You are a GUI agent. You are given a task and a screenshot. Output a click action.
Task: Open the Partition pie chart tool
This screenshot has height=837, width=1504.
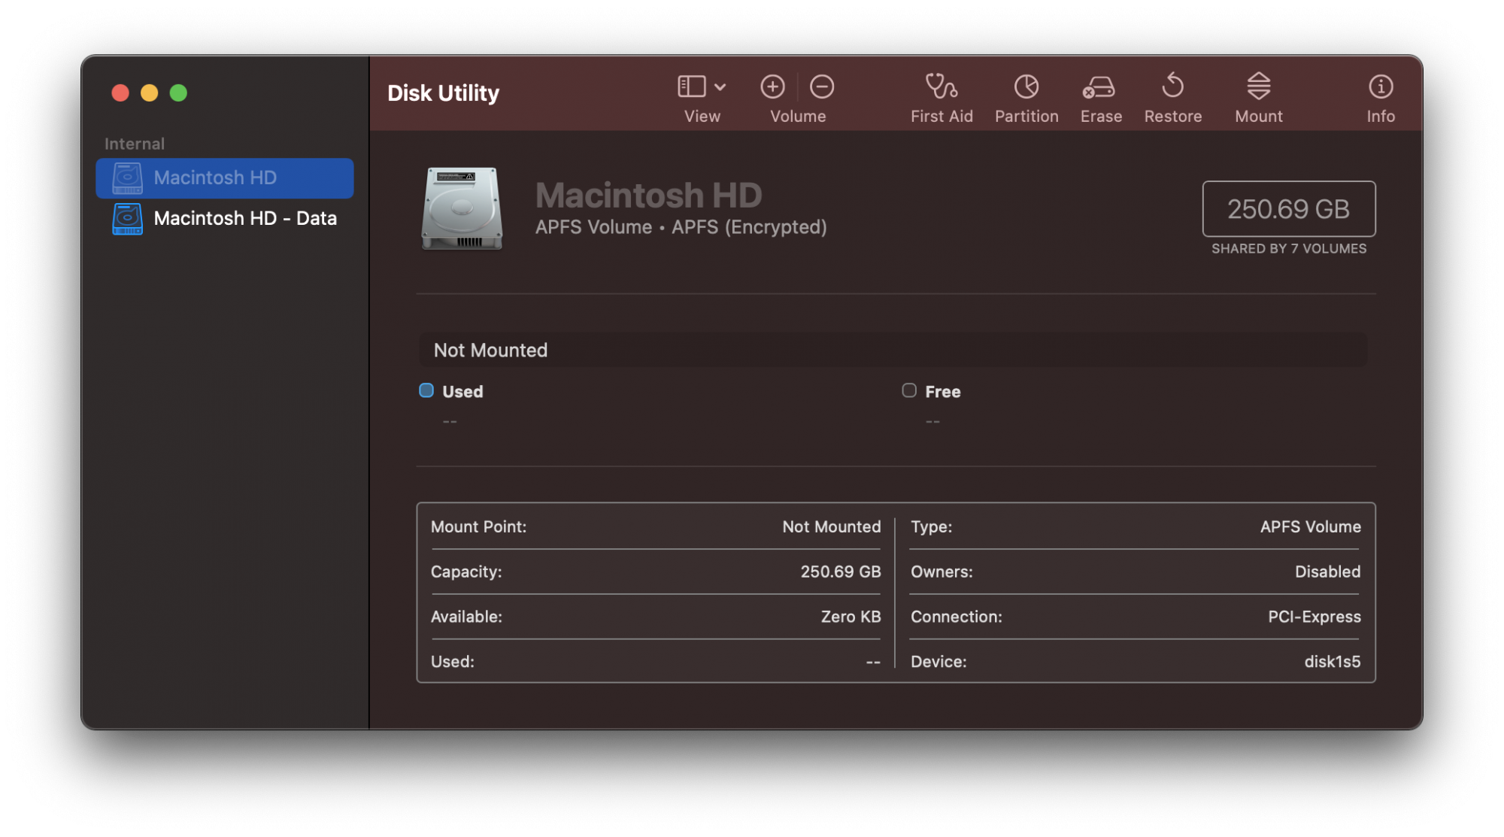click(x=1026, y=87)
